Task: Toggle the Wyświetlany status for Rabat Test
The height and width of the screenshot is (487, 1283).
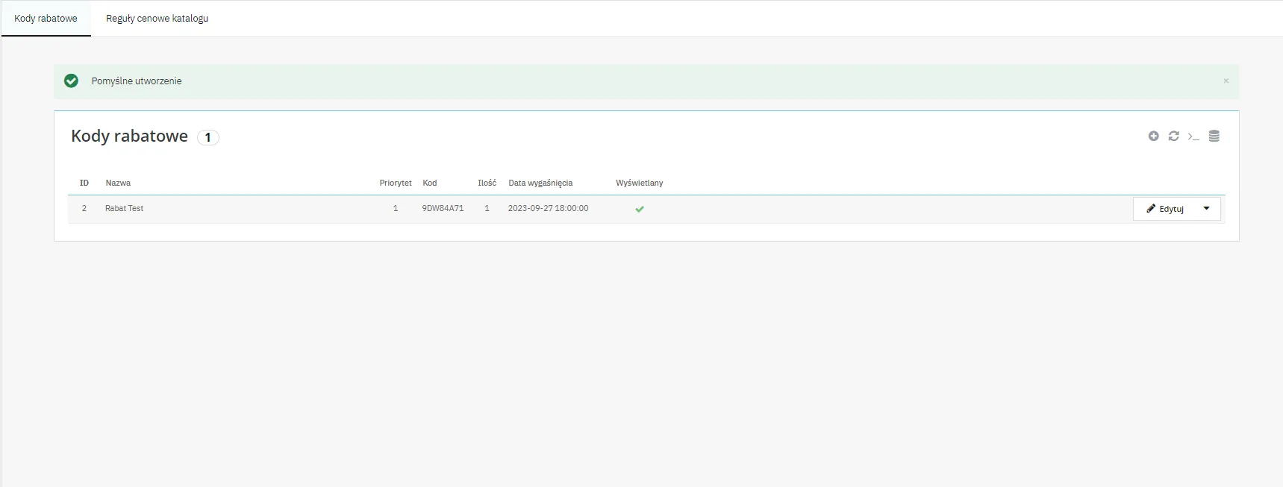Action: [640, 209]
